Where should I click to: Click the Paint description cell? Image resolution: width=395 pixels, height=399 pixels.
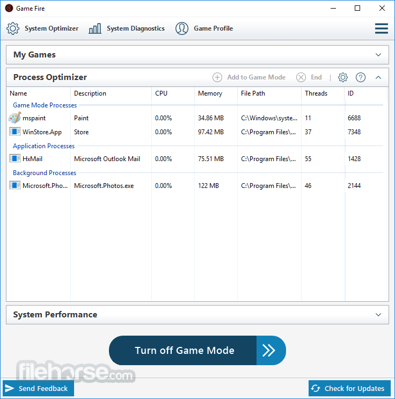click(x=81, y=118)
